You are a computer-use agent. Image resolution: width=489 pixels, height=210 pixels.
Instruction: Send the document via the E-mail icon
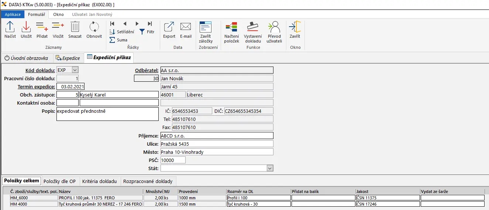point(186,30)
